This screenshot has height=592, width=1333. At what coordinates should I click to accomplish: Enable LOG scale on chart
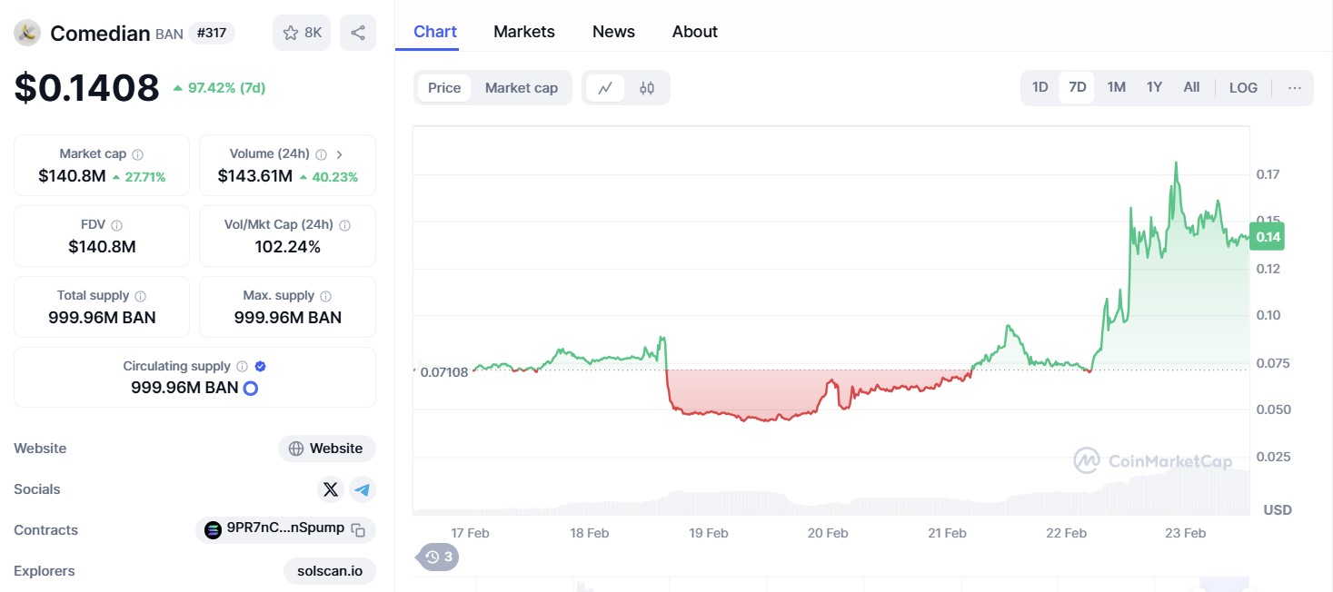coord(1243,88)
